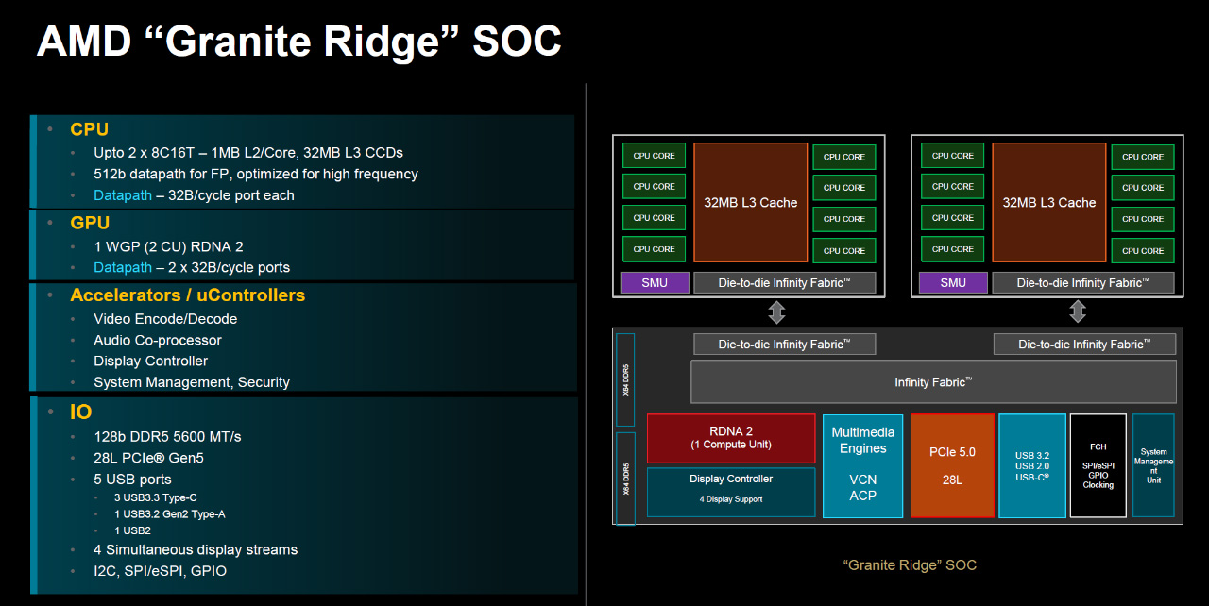Click the slide title AMD "Granite Ridge" SOC
The width and height of the screenshot is (1209, 606).
(x=298, y=42)
